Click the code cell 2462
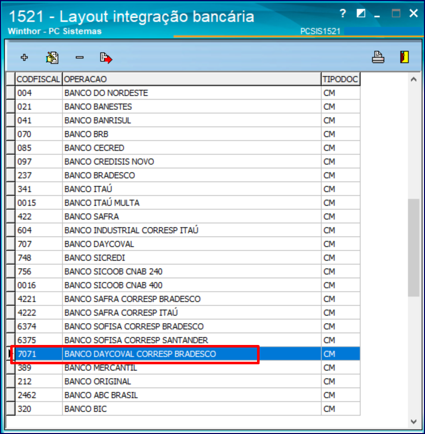 [39, 395]
